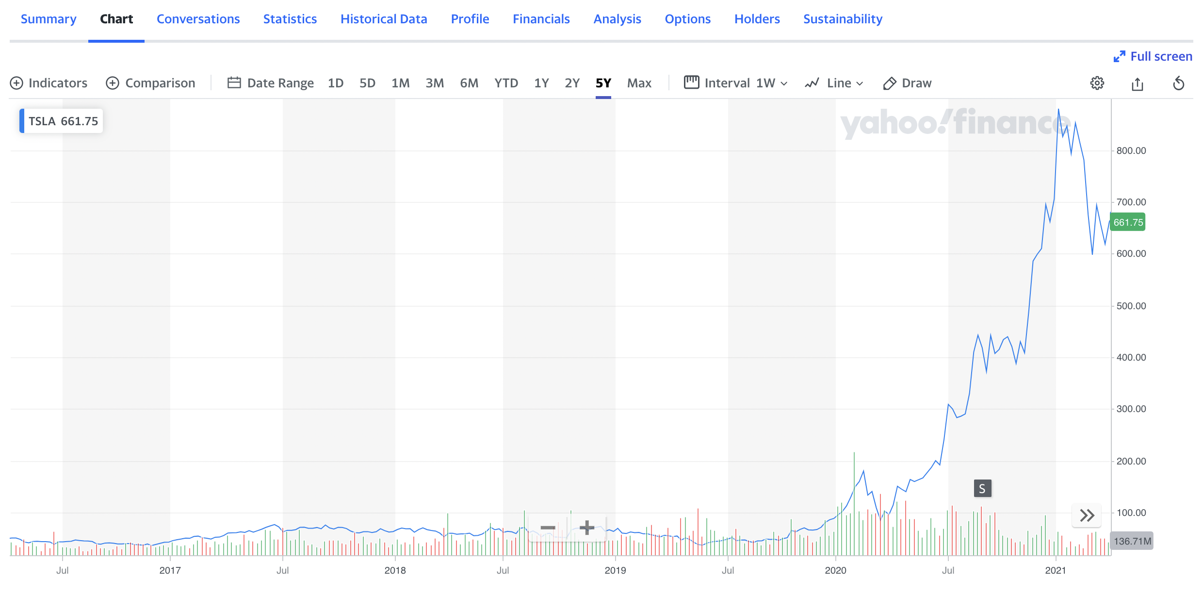Click the share chart icon
Image resolution: width=1203 pixels, height=596 pixels.
coord(1138,83)
